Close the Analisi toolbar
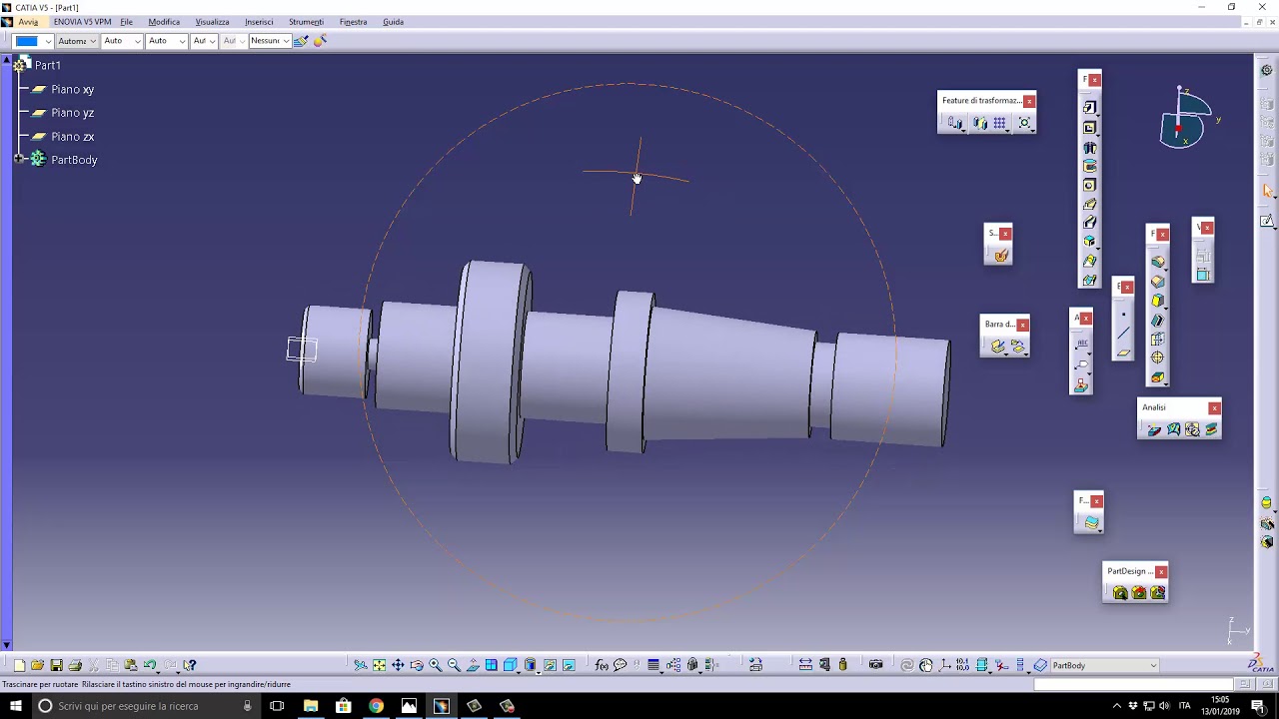The image size is (1279, 719). pos(1214,407)
